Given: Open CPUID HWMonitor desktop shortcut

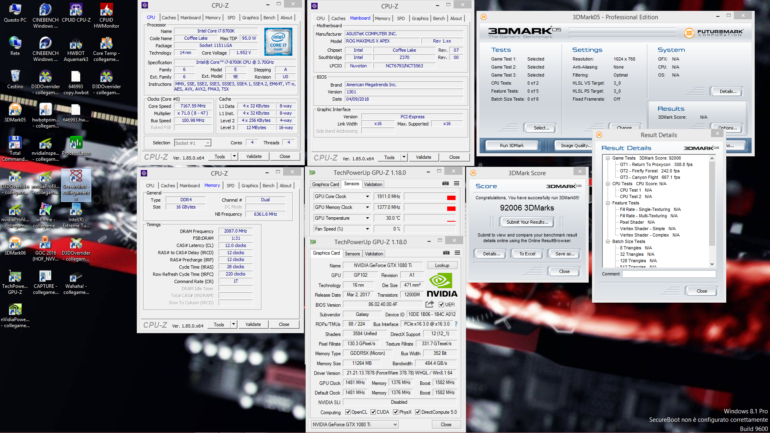Looking at the screenshot, I should click(106, 16).
